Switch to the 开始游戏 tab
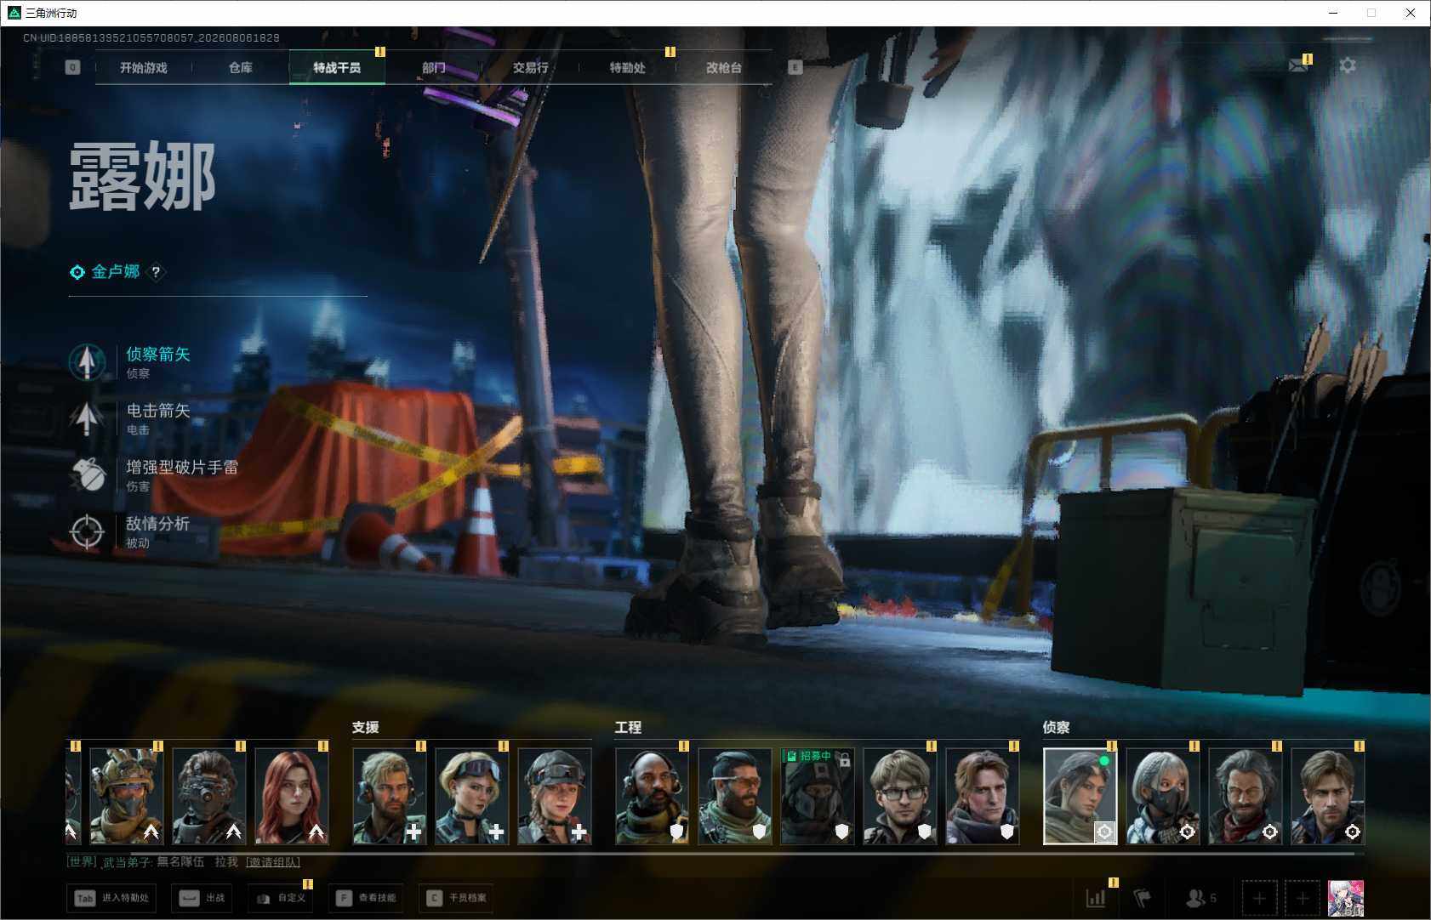Screen dimensions: 1431x920 pos(144,67)
